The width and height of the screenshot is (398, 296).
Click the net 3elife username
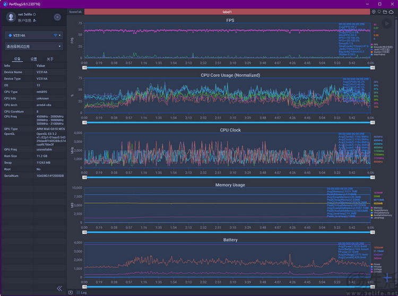pyautogui.click(x=25, y=14)
